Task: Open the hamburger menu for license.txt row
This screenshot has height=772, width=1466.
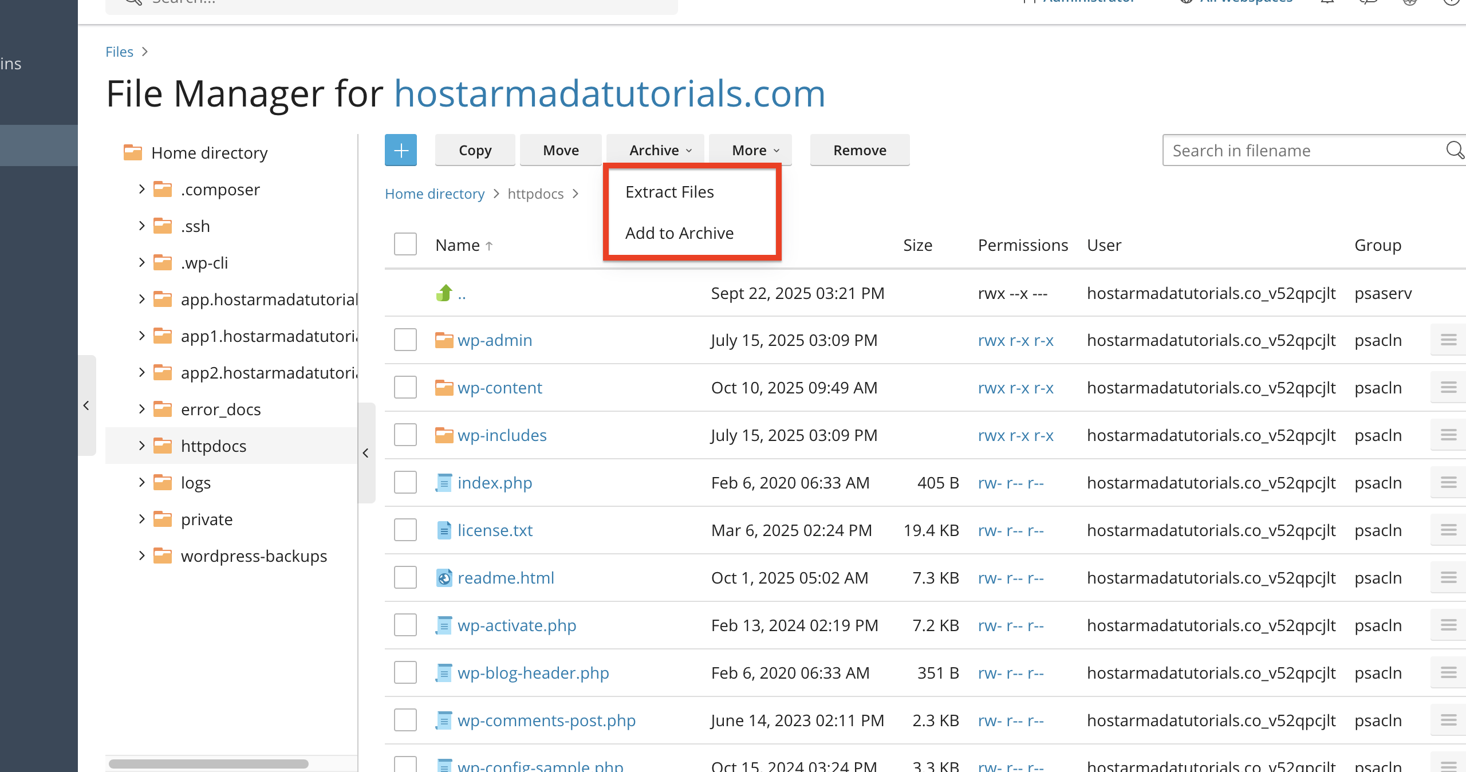Action: coord(1448,530)
